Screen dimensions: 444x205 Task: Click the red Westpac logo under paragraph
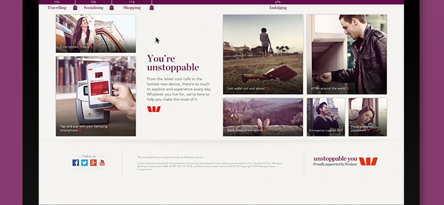click(154, 109)
